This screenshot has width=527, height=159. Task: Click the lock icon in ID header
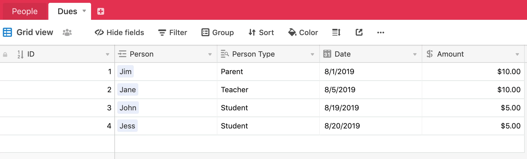coord(5,55)
